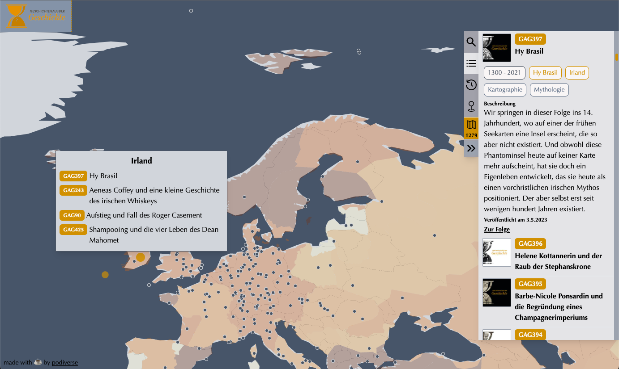
Task: Click the 1300 - 2021 time range tag
Action: tap(504, 73)
